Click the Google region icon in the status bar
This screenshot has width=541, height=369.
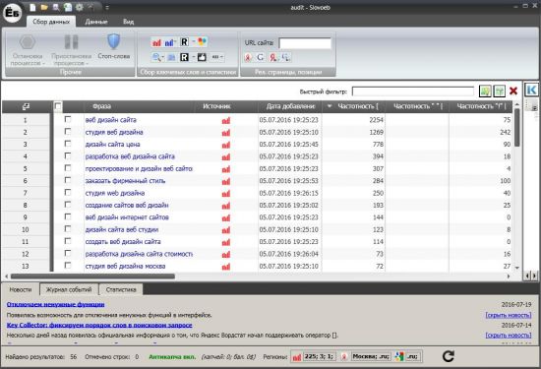tap(399, 356)
